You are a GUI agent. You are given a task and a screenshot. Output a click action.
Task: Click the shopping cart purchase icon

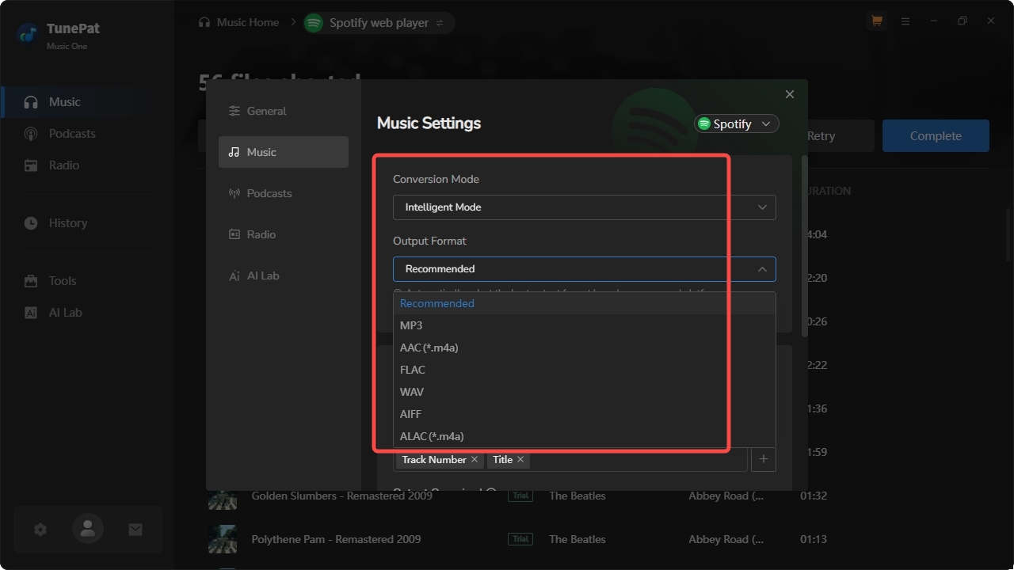876,21
